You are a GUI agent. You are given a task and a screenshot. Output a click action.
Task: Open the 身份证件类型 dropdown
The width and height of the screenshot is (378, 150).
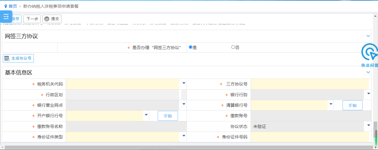tap(184, 136)
